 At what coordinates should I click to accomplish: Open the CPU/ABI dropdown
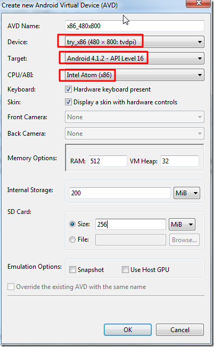coord(135,75)
